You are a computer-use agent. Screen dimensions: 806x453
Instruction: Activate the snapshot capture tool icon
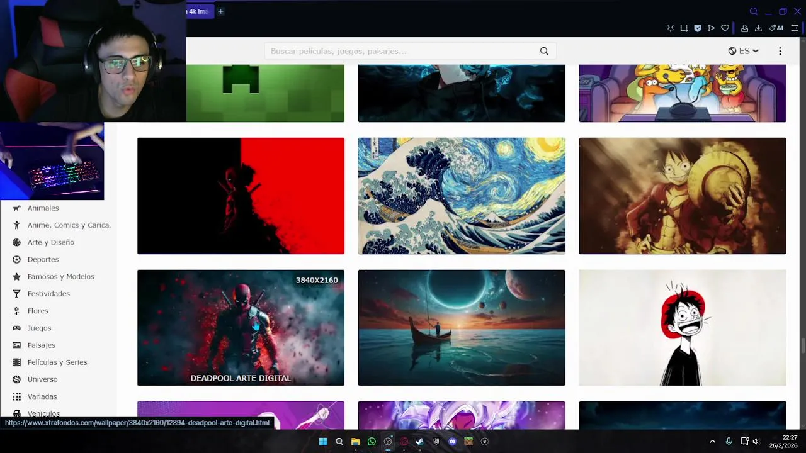click(x=684, y=28)
